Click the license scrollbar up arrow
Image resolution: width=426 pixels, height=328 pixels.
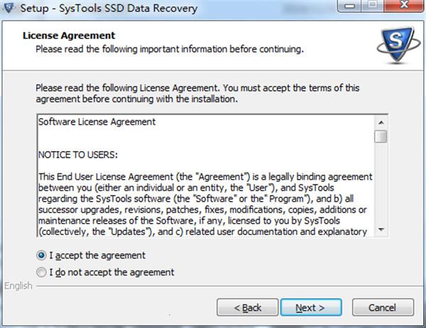pyautogui.click(x=381, y=123)
